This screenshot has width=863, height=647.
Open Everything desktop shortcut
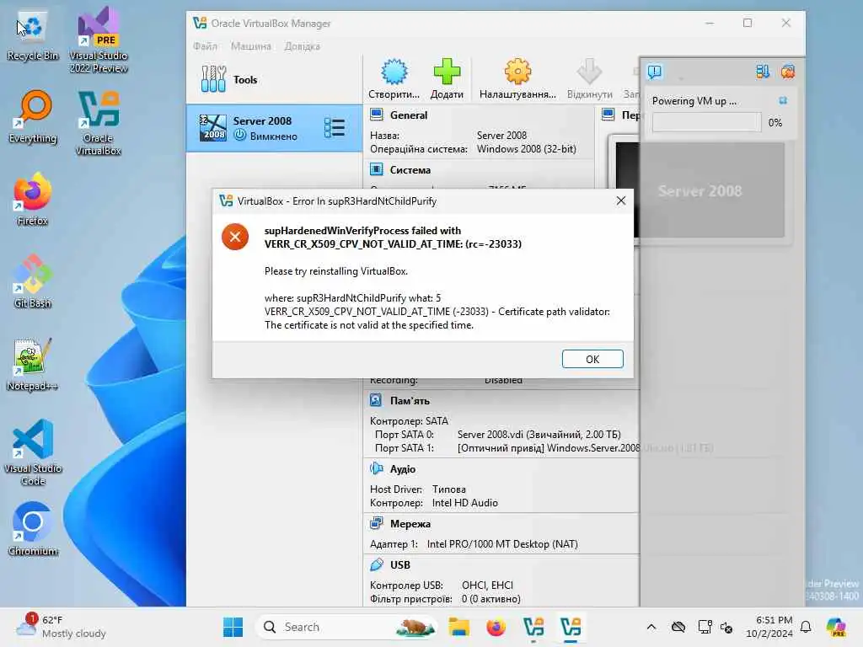tap(33, 117)
